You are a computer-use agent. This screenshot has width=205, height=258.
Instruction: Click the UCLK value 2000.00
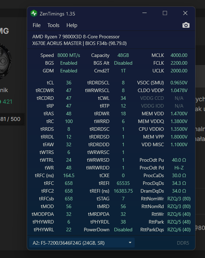tap(179, 71)
